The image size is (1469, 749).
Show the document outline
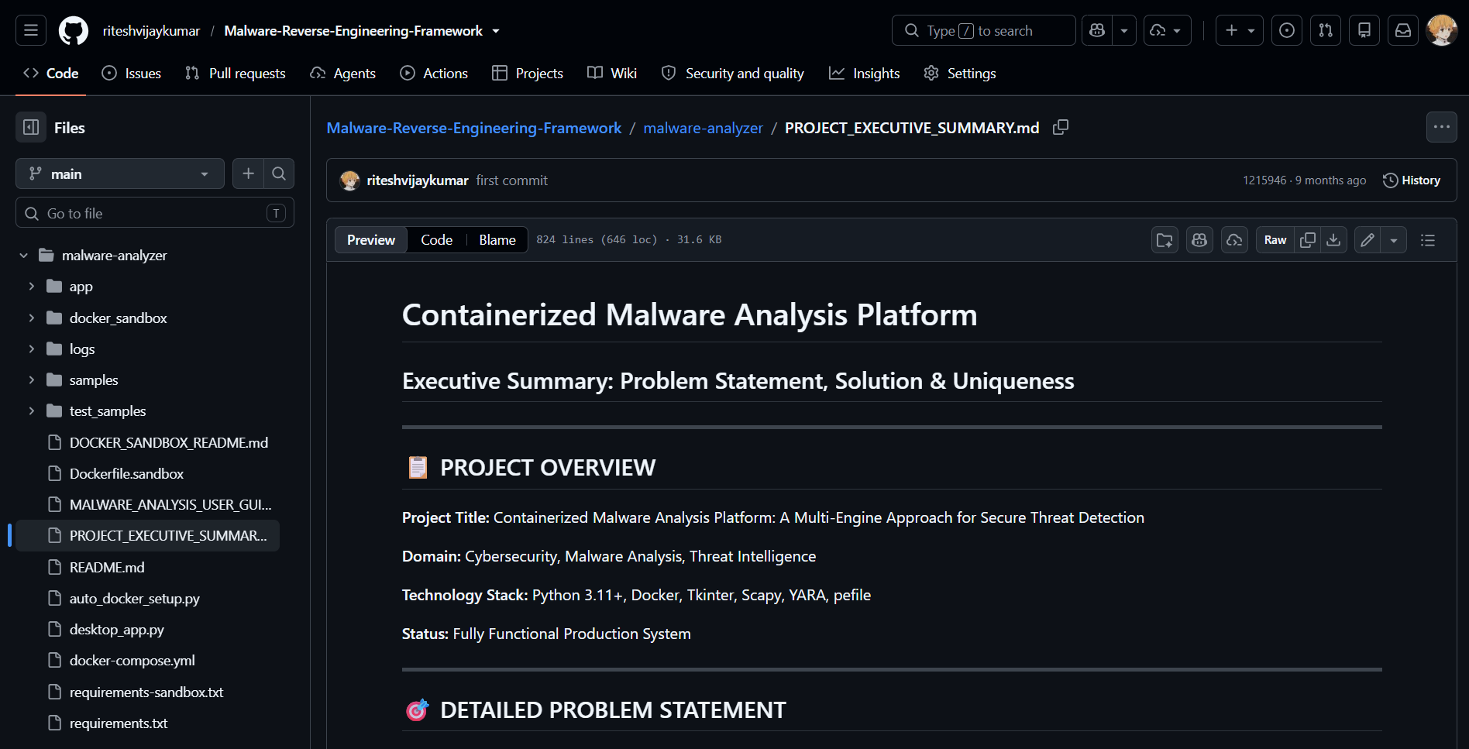pyautogui.click(x=1428, y=240)
